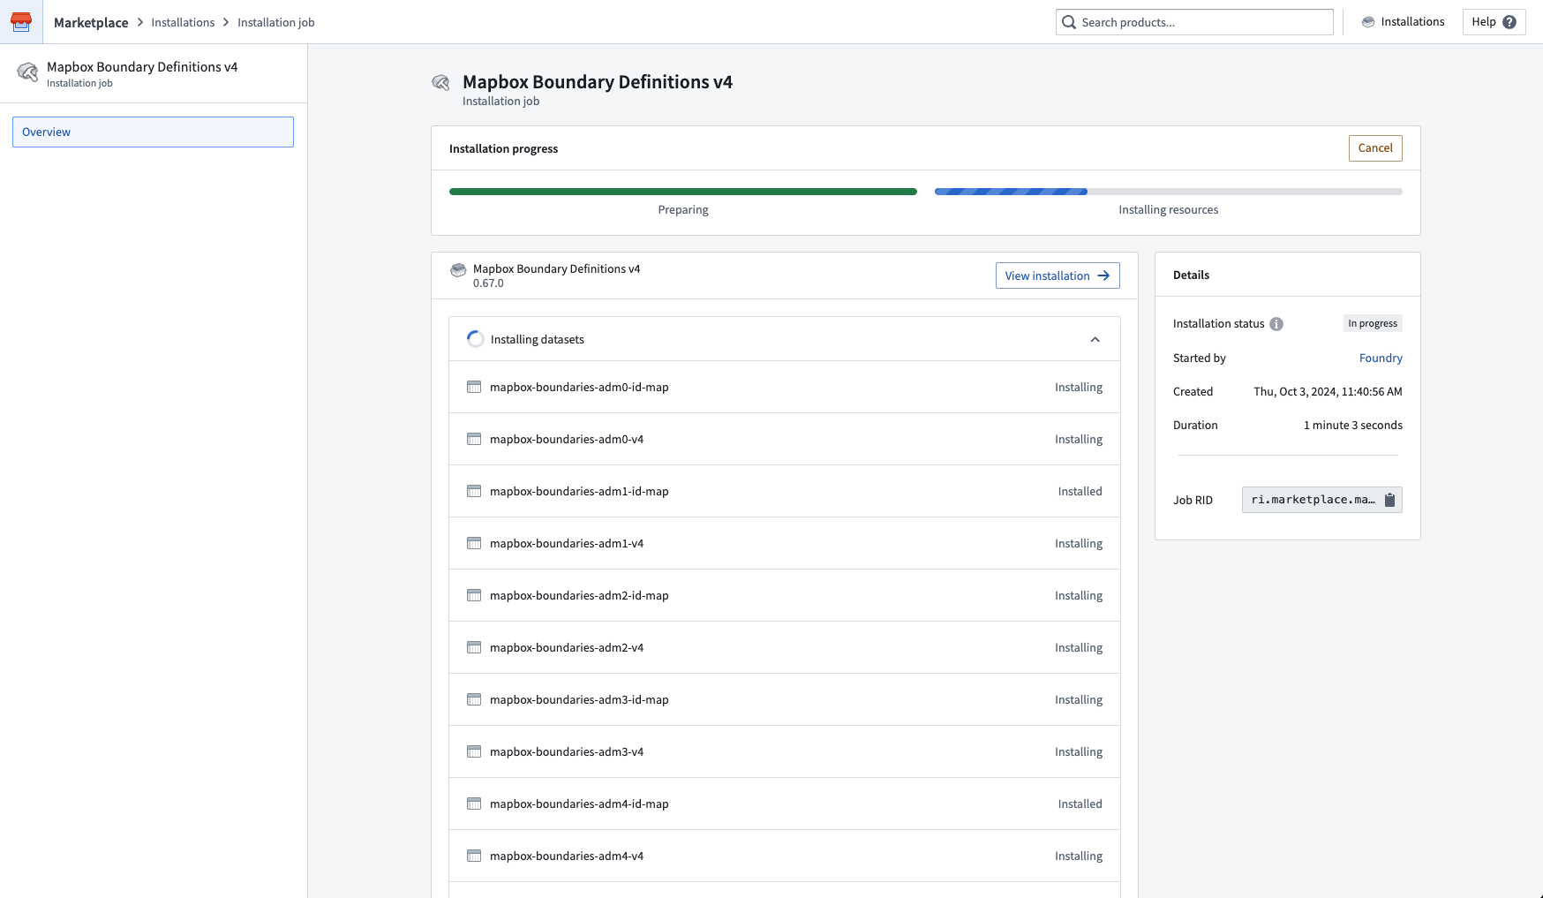The width and height of the screenshot is (1543, 898).
Task: Open the Marketplace home storefront icon
Action: (21, 22)
